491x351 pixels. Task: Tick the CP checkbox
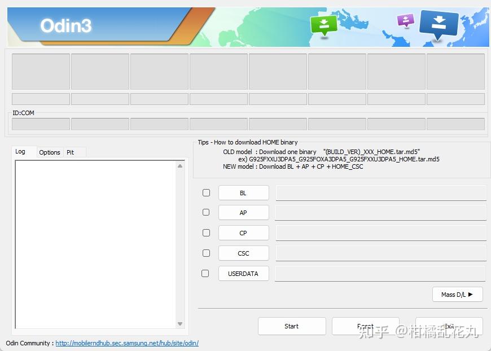(x=206, y=232)
